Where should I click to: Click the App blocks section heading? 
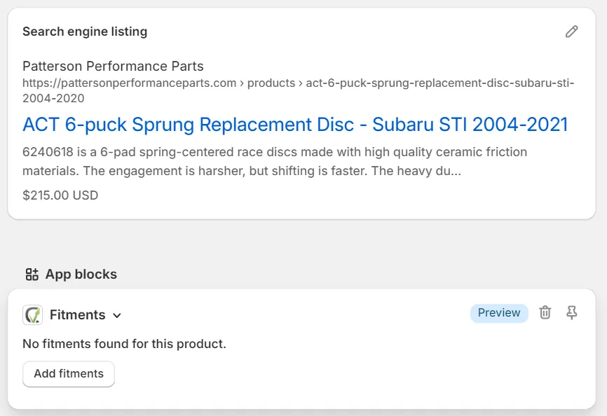point(81,274)
